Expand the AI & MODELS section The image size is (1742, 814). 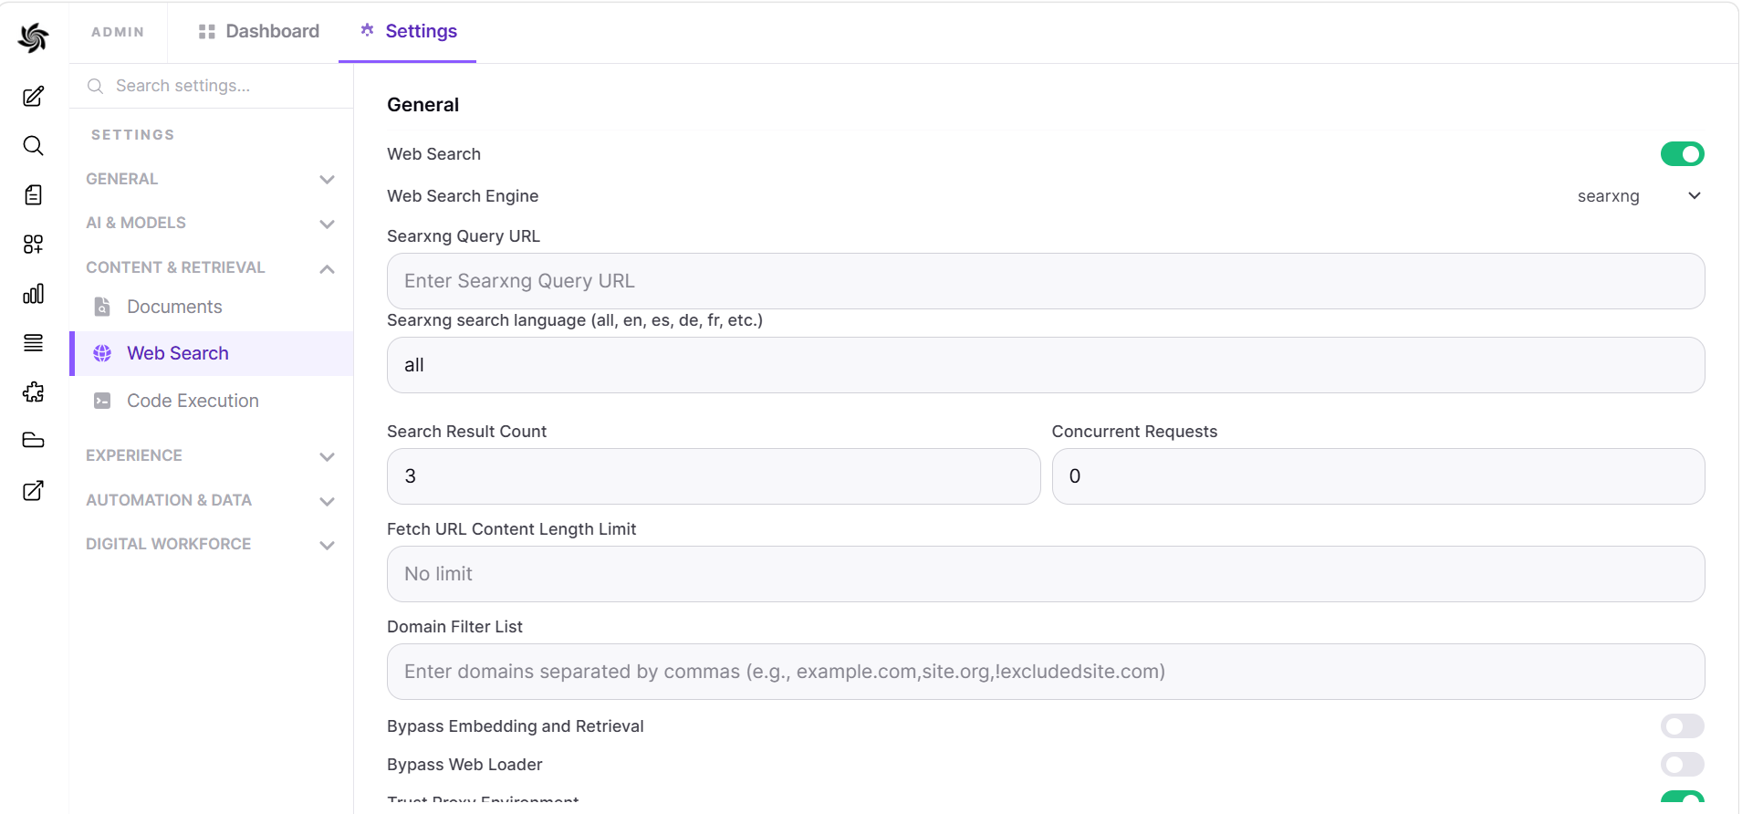pos(211,224)
